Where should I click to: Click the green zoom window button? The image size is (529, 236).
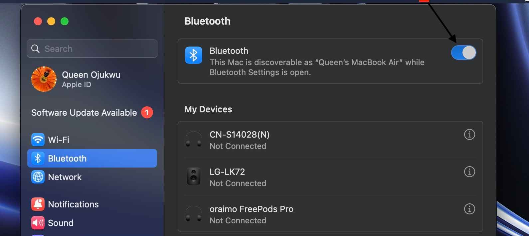pos(65,21)
